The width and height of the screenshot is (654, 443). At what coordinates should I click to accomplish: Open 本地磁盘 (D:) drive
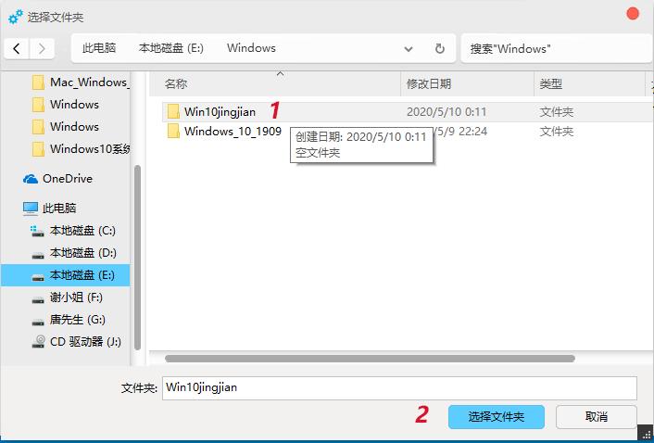[x=83, y=253]
